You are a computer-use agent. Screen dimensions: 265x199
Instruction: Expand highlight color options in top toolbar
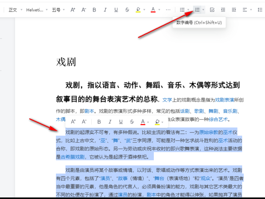coord(144,10)
